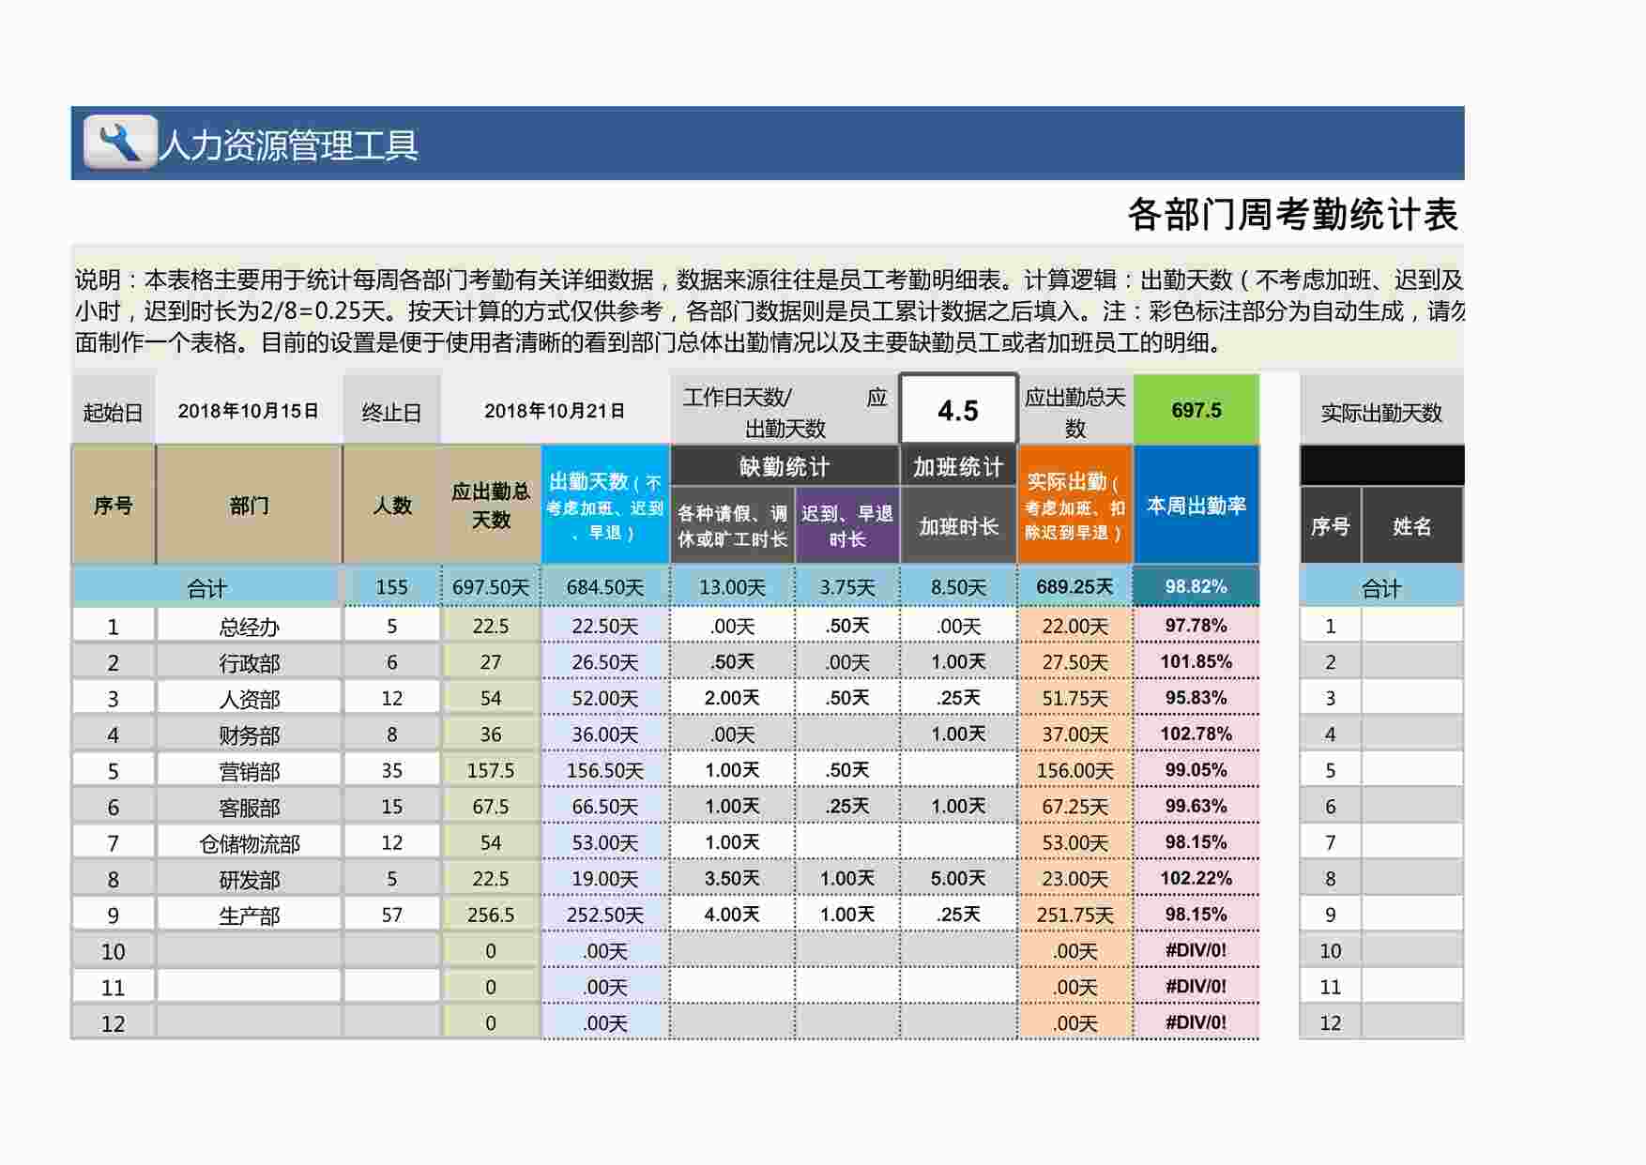The height and width of the screenshot is (1165, 1646).
Task: Select 营销部 required days 157.5
Action: point(491,770)
